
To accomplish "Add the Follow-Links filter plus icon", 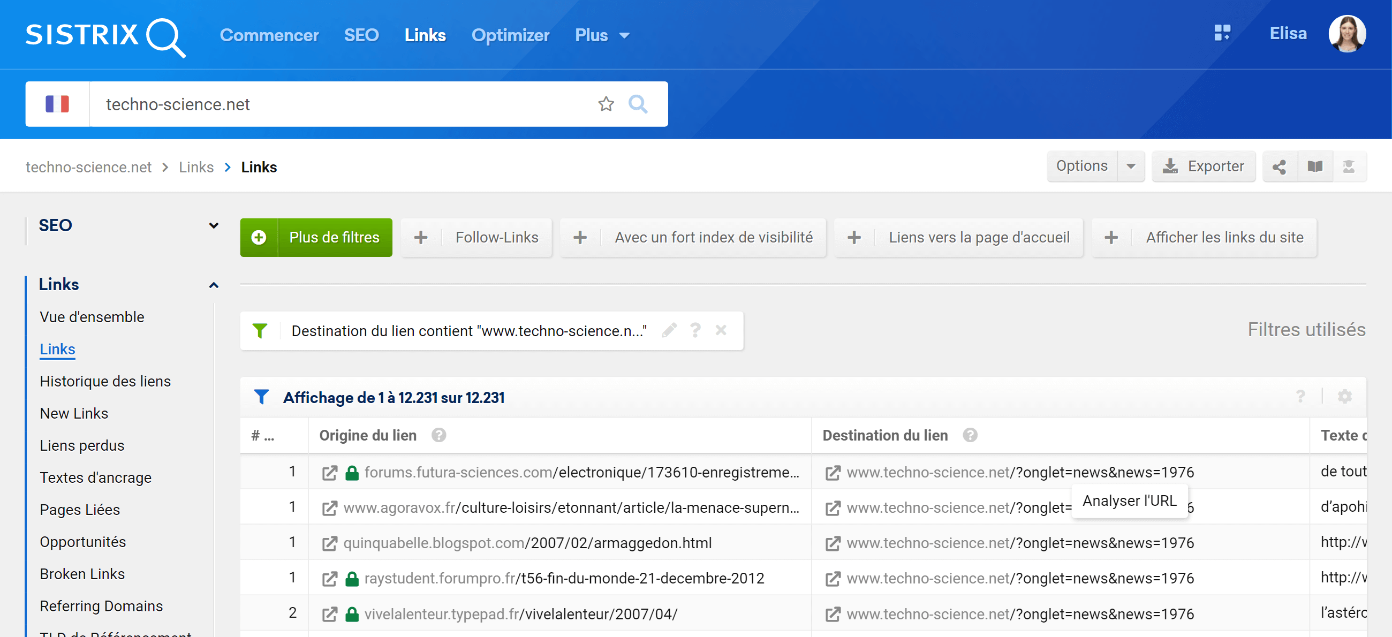I will tap(420, 237).
